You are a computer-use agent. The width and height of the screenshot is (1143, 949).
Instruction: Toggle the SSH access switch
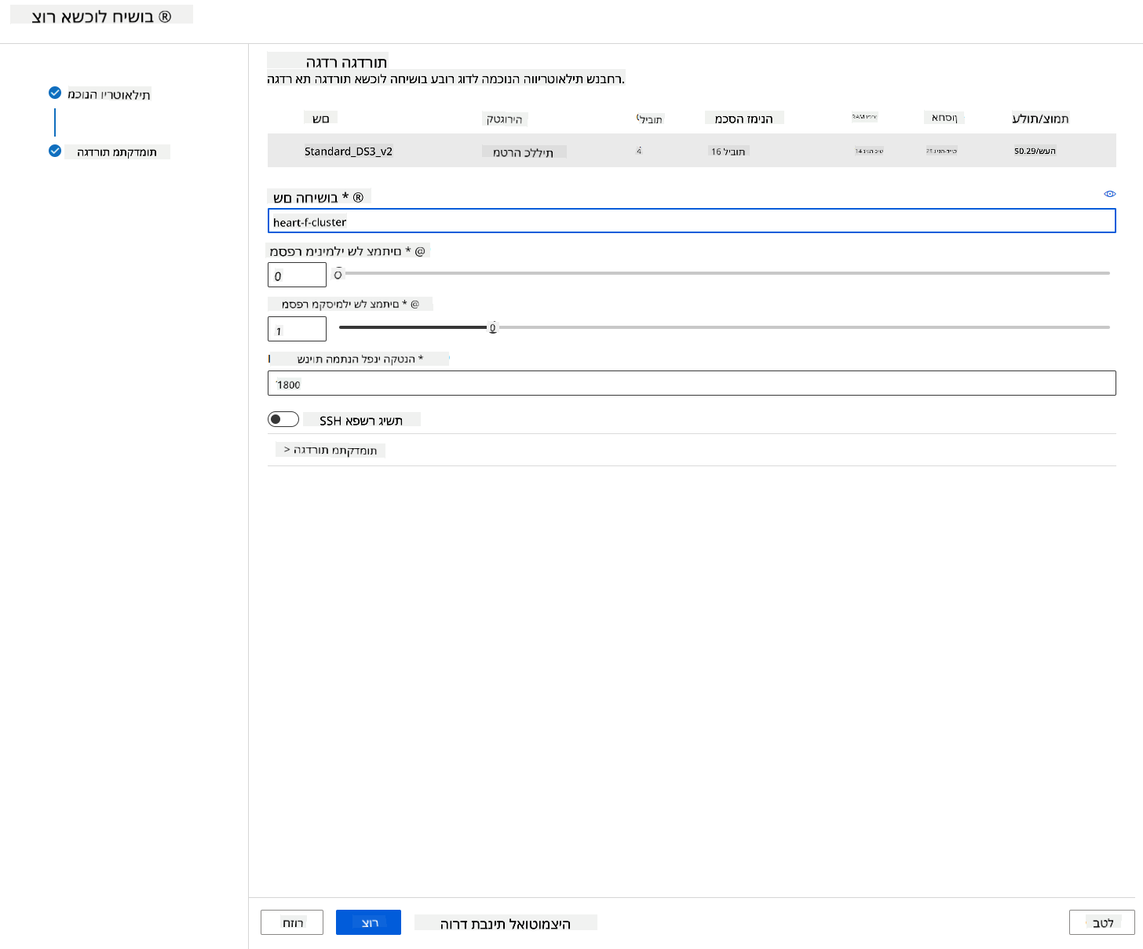(x=283, y=419)
